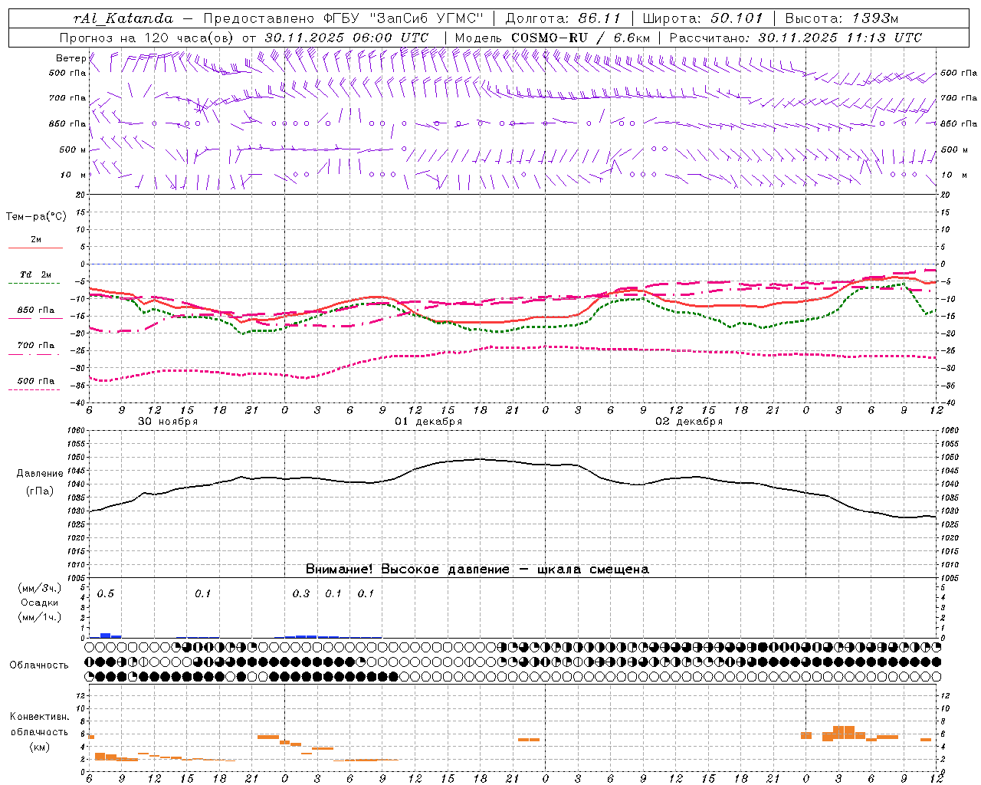The image size is (981, 785).
Task: Click the station title rAl_Katanda
Action: (123, 18)
